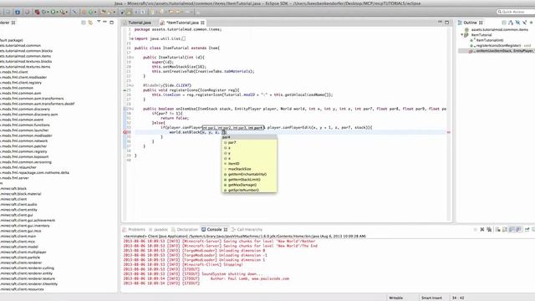Viewport: 535px width, 301px height.
Task: Expand the folded import java.util.List line
Action: coord(132,38)
